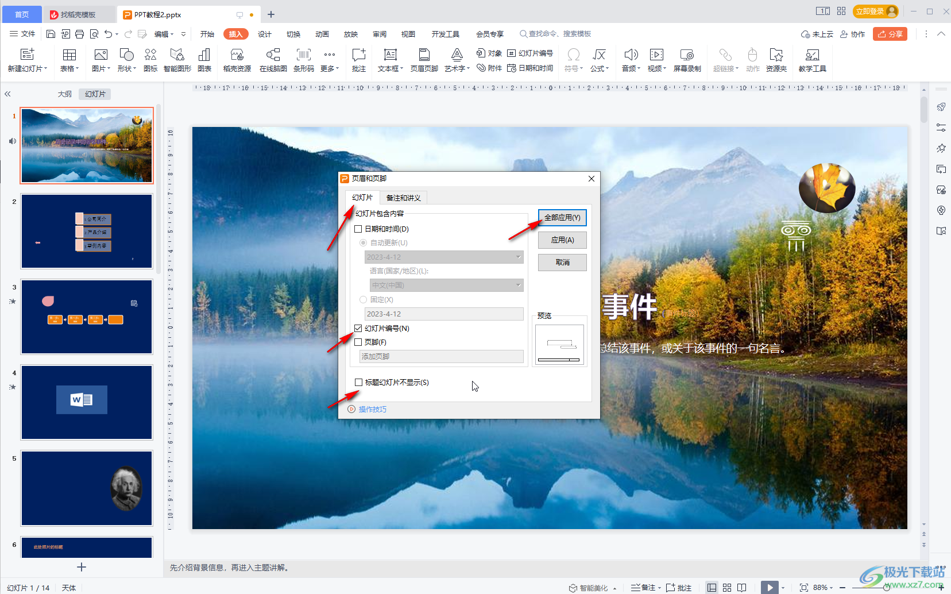Open the 设计 ribbon tab
This screenshot has height=594, width=951.
point(265,34)
